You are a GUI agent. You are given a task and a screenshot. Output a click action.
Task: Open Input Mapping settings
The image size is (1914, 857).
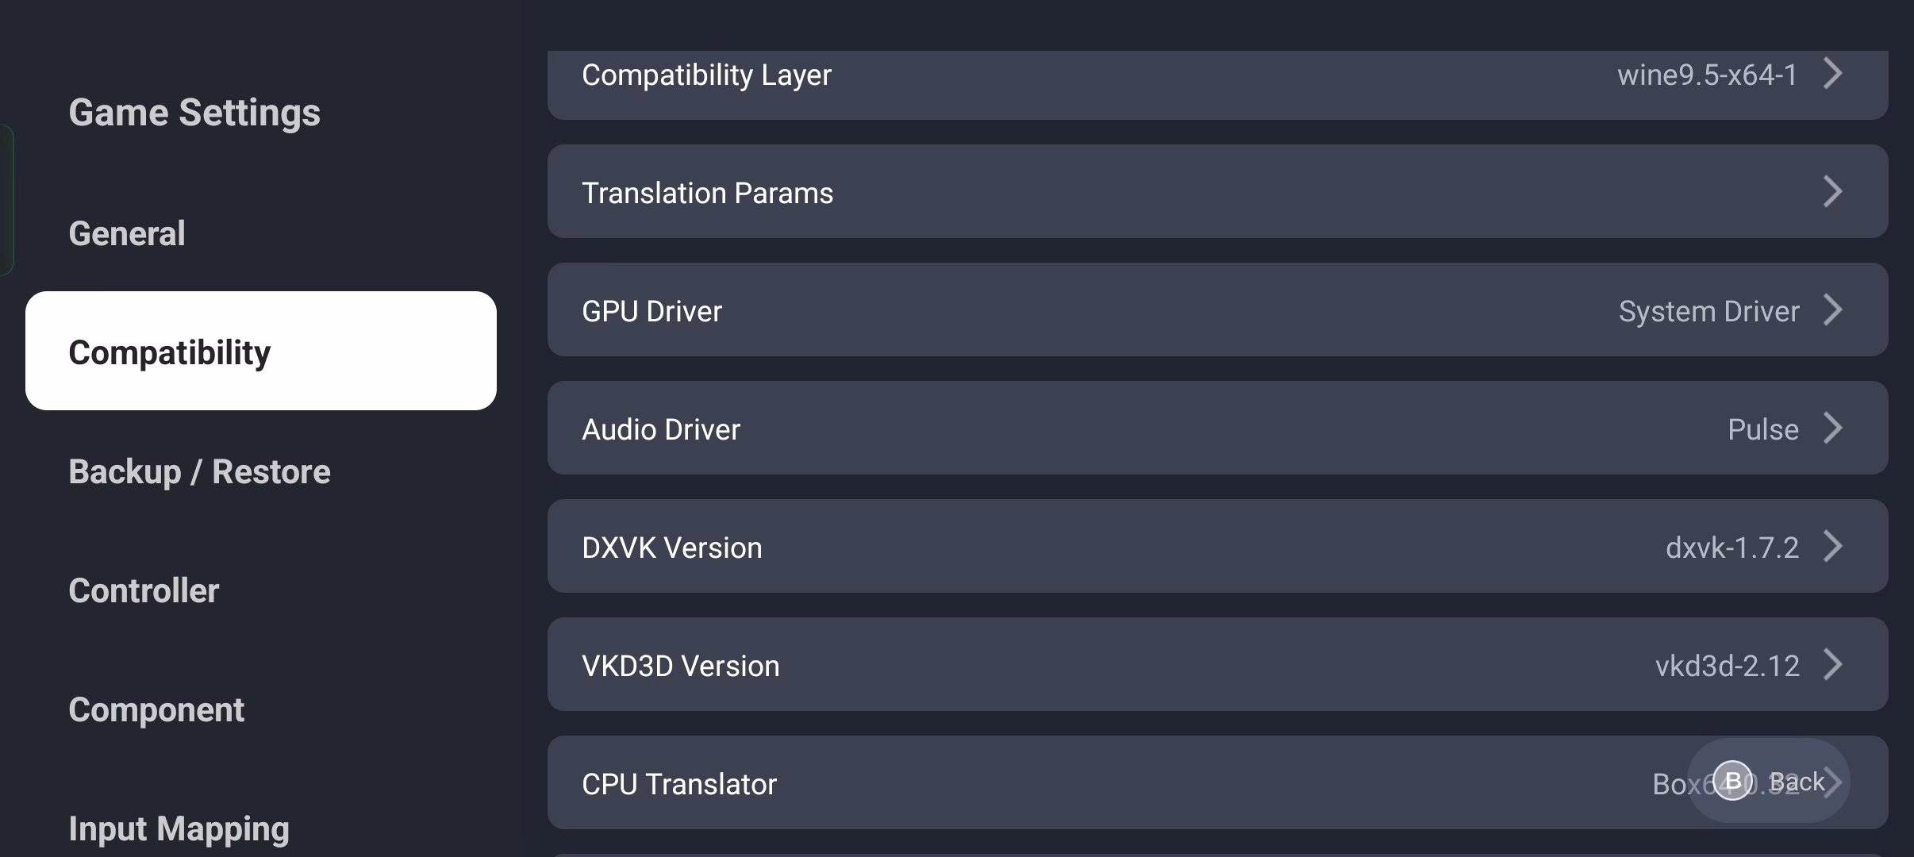click(x=179, y=828)
